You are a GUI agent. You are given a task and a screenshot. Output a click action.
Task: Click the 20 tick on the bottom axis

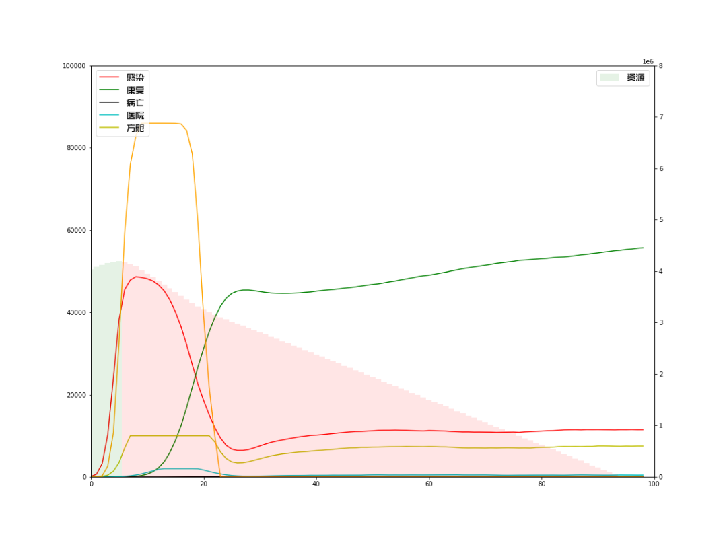pyautogui.click(x=204, y=484)
